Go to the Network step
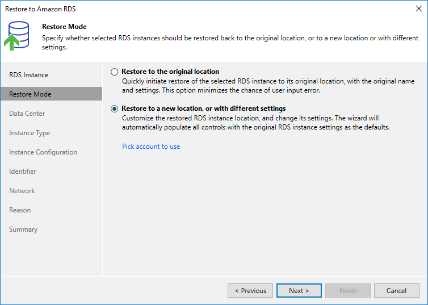Screen dimensions: 428x305 22,191
